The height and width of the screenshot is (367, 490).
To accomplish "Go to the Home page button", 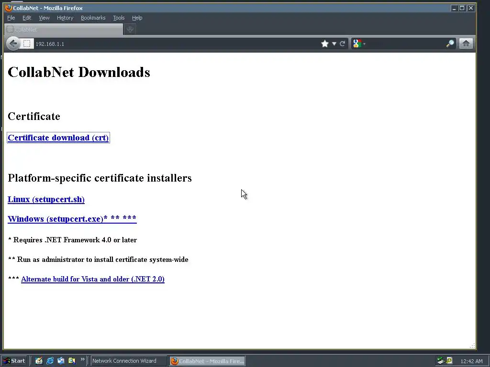I will pyautogui.click(x=466, y=43).
